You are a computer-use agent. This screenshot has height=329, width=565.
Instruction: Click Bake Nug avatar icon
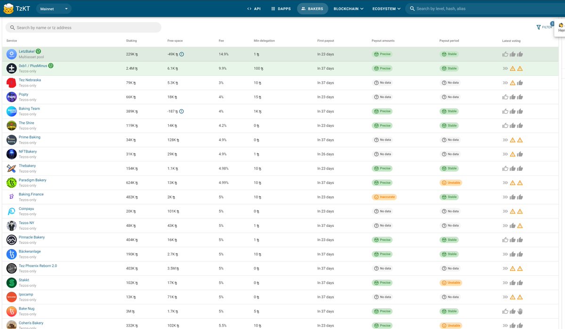pos(11,311)
